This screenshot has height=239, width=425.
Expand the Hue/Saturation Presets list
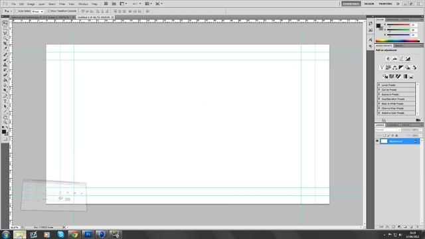point(379,99)
